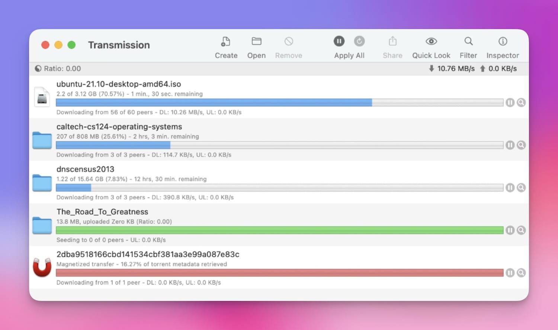Resume all transfers with Apply All resume icon
This screenshot has width=558, height=330.
(359, 41)
